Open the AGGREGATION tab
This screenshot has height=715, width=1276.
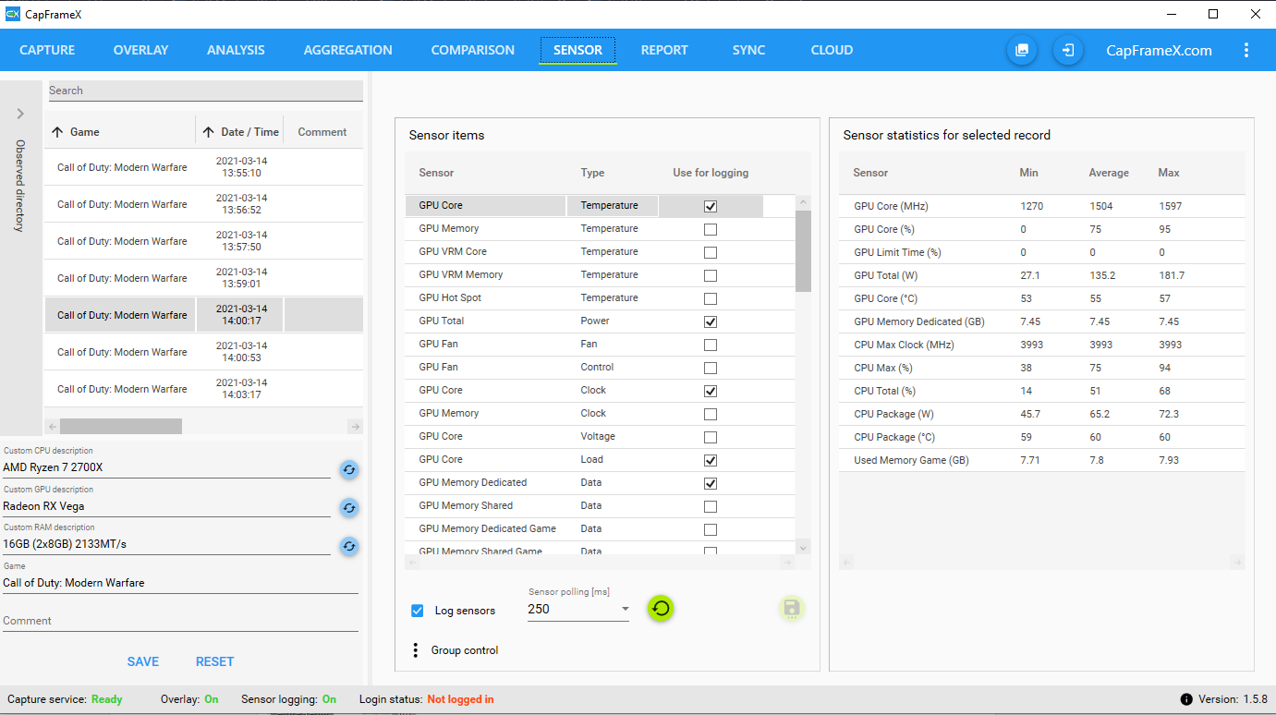tap(347, 50)
